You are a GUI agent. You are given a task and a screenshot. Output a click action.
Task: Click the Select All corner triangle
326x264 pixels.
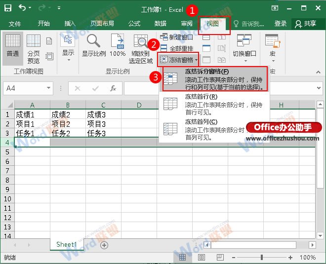10,105
